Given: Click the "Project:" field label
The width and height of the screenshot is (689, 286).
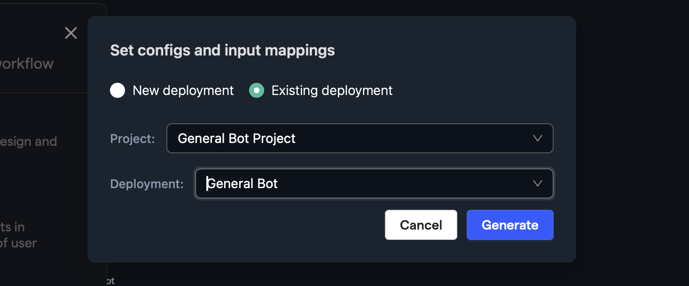Looking at the screenshot, I should click(133, 139).
